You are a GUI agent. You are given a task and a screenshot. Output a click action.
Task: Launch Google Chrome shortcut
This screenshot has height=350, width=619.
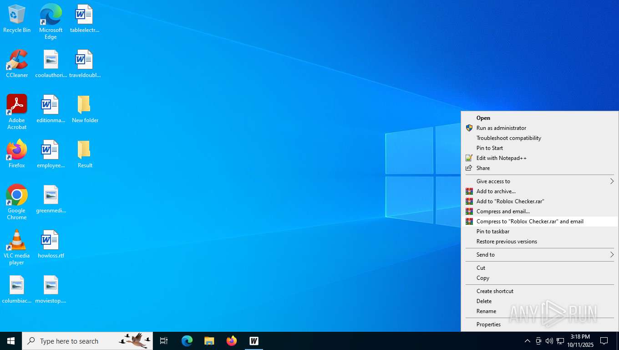17,202
